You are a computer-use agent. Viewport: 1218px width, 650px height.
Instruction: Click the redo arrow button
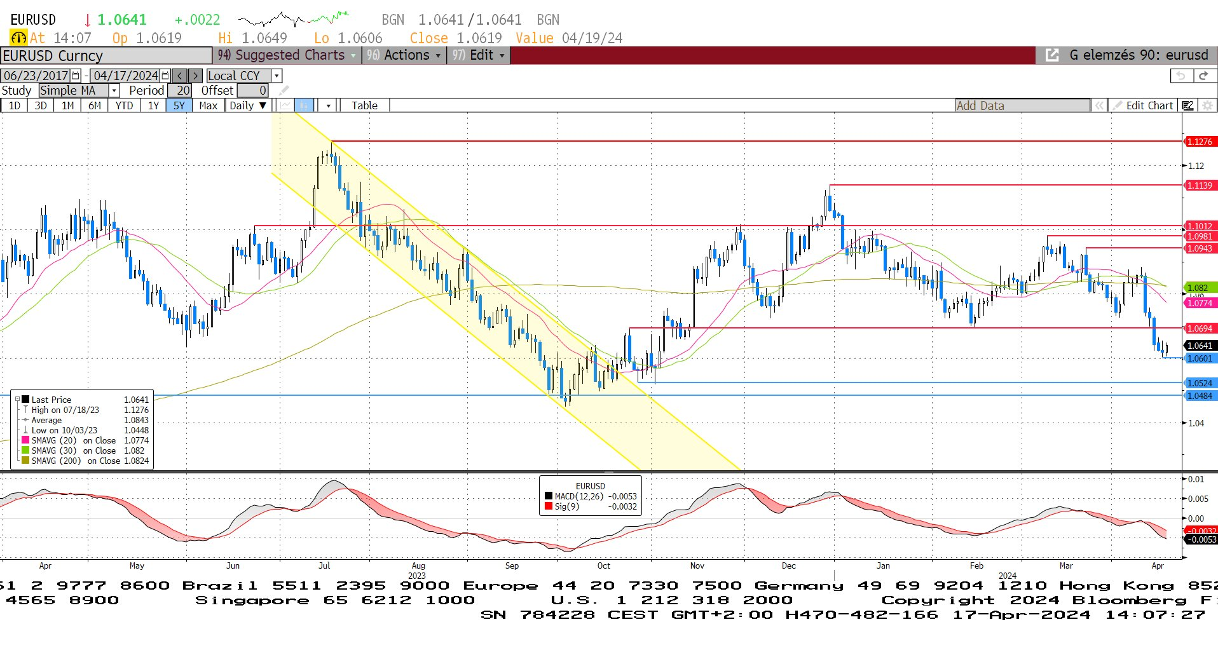(x=1203, y=76)
